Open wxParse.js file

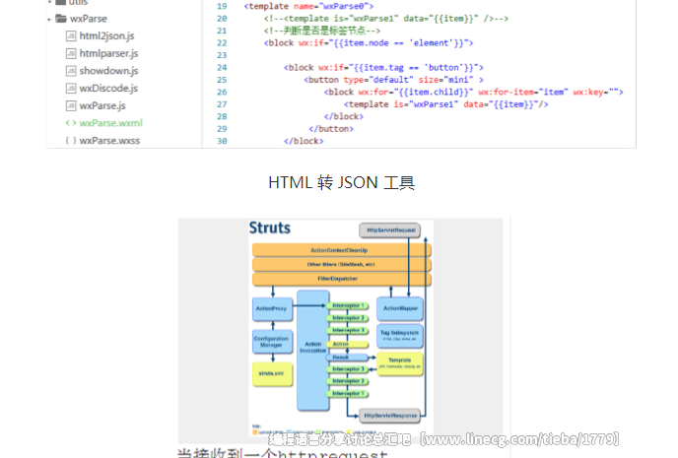(x=102, y=105)
